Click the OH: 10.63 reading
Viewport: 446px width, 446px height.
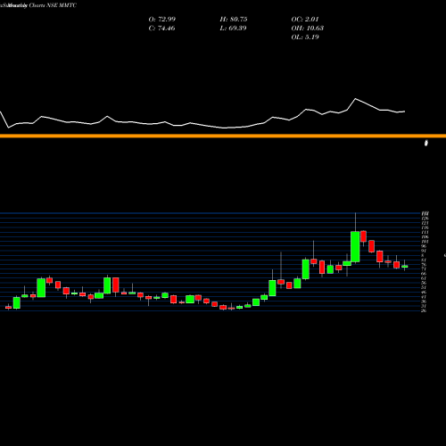(307, 29)
